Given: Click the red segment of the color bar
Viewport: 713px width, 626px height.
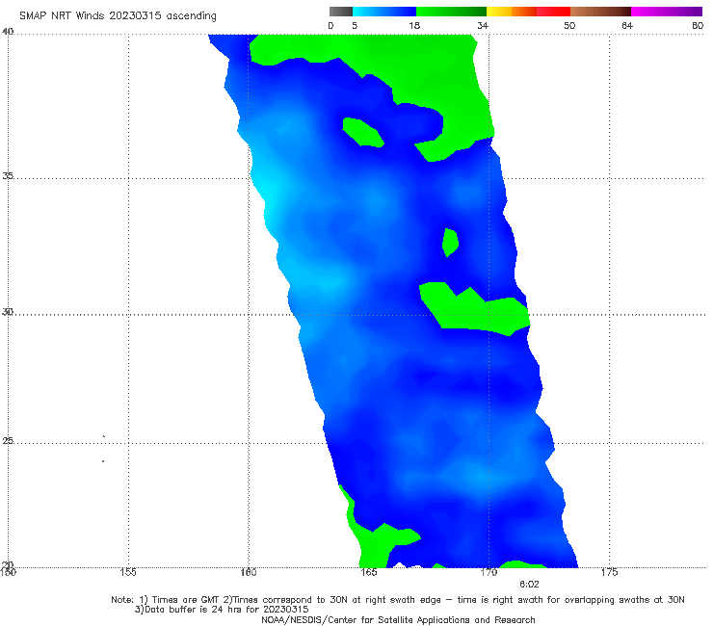Looking at the screenshot, I should pos(553,12).
